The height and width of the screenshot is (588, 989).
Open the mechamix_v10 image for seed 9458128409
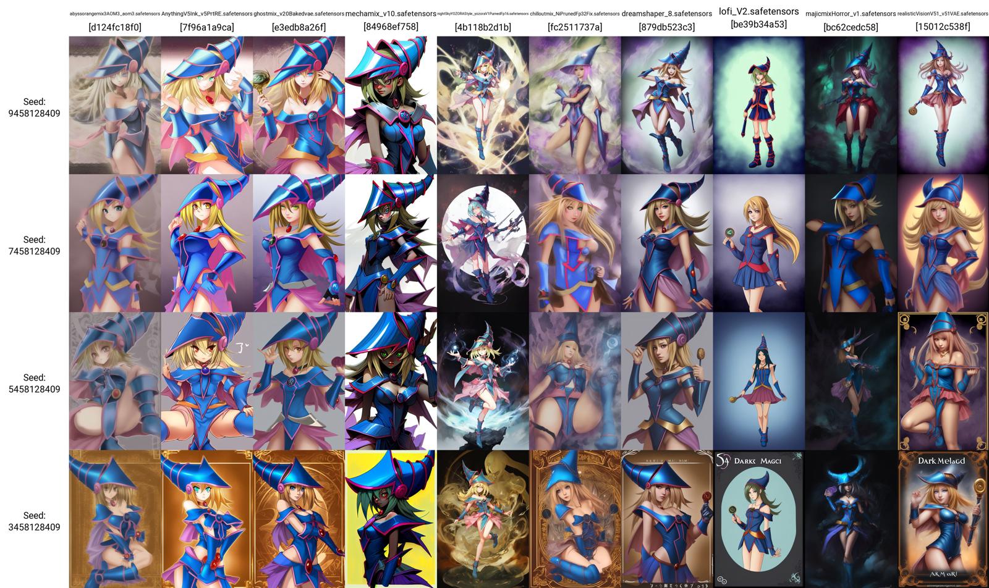coord(391,105)
